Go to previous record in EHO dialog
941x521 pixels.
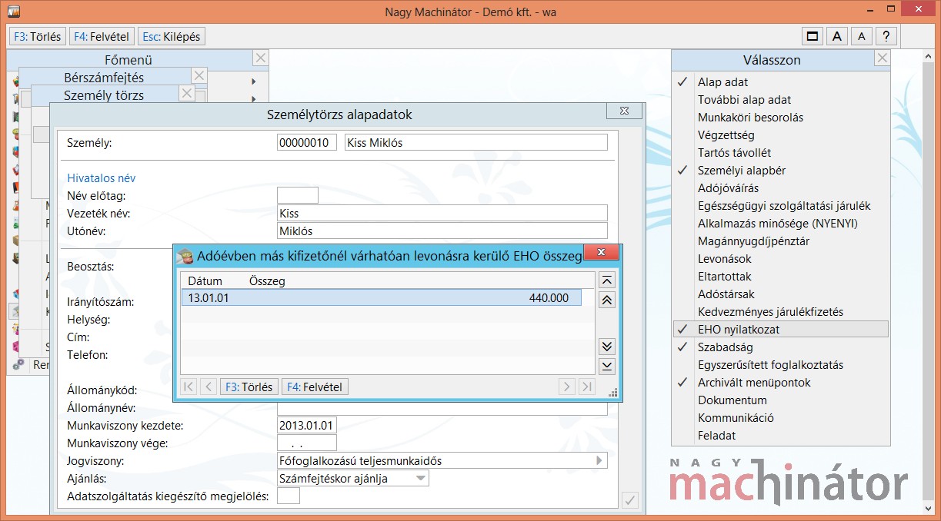[208, 387]
